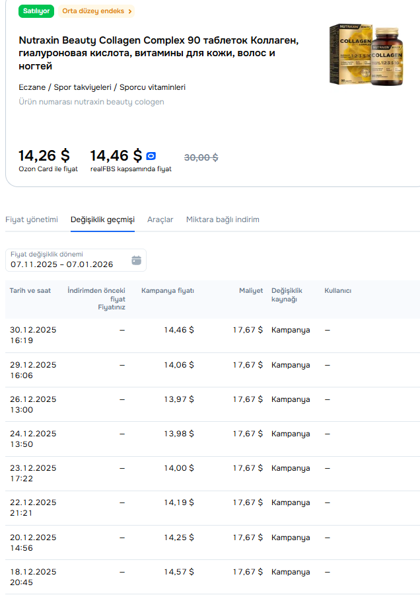Select the 24.12.2025 13:50 date cell
Viewport: 420px width, 599px height.
(x=33, y=439)
